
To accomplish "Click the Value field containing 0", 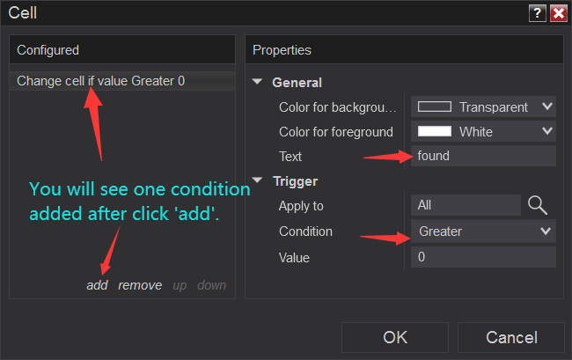I will (483, 257).
